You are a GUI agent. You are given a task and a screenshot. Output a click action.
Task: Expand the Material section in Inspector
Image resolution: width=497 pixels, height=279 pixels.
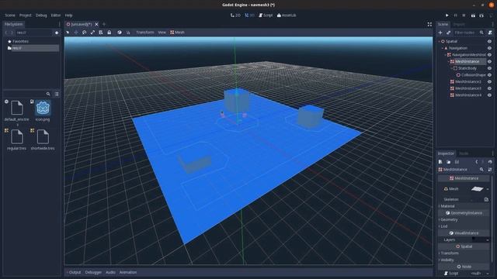coord(464,206)
